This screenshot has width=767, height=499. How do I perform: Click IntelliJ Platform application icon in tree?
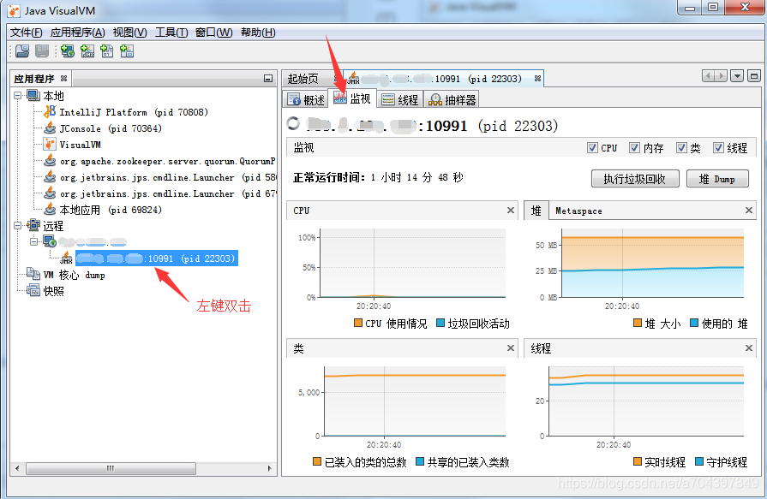point(50,112)
